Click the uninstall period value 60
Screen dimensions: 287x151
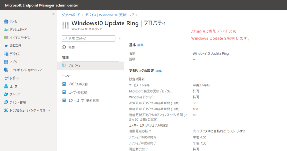[194, 115]
